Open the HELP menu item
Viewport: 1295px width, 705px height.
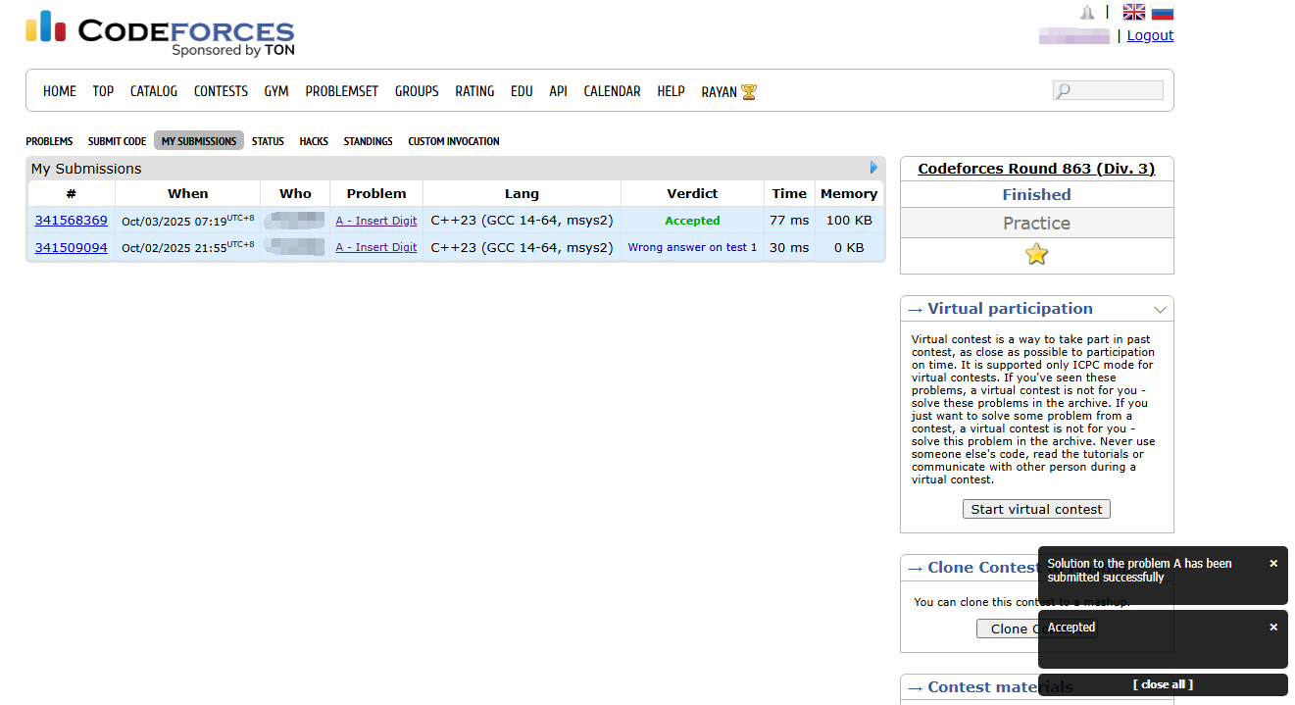click(671, 91)
